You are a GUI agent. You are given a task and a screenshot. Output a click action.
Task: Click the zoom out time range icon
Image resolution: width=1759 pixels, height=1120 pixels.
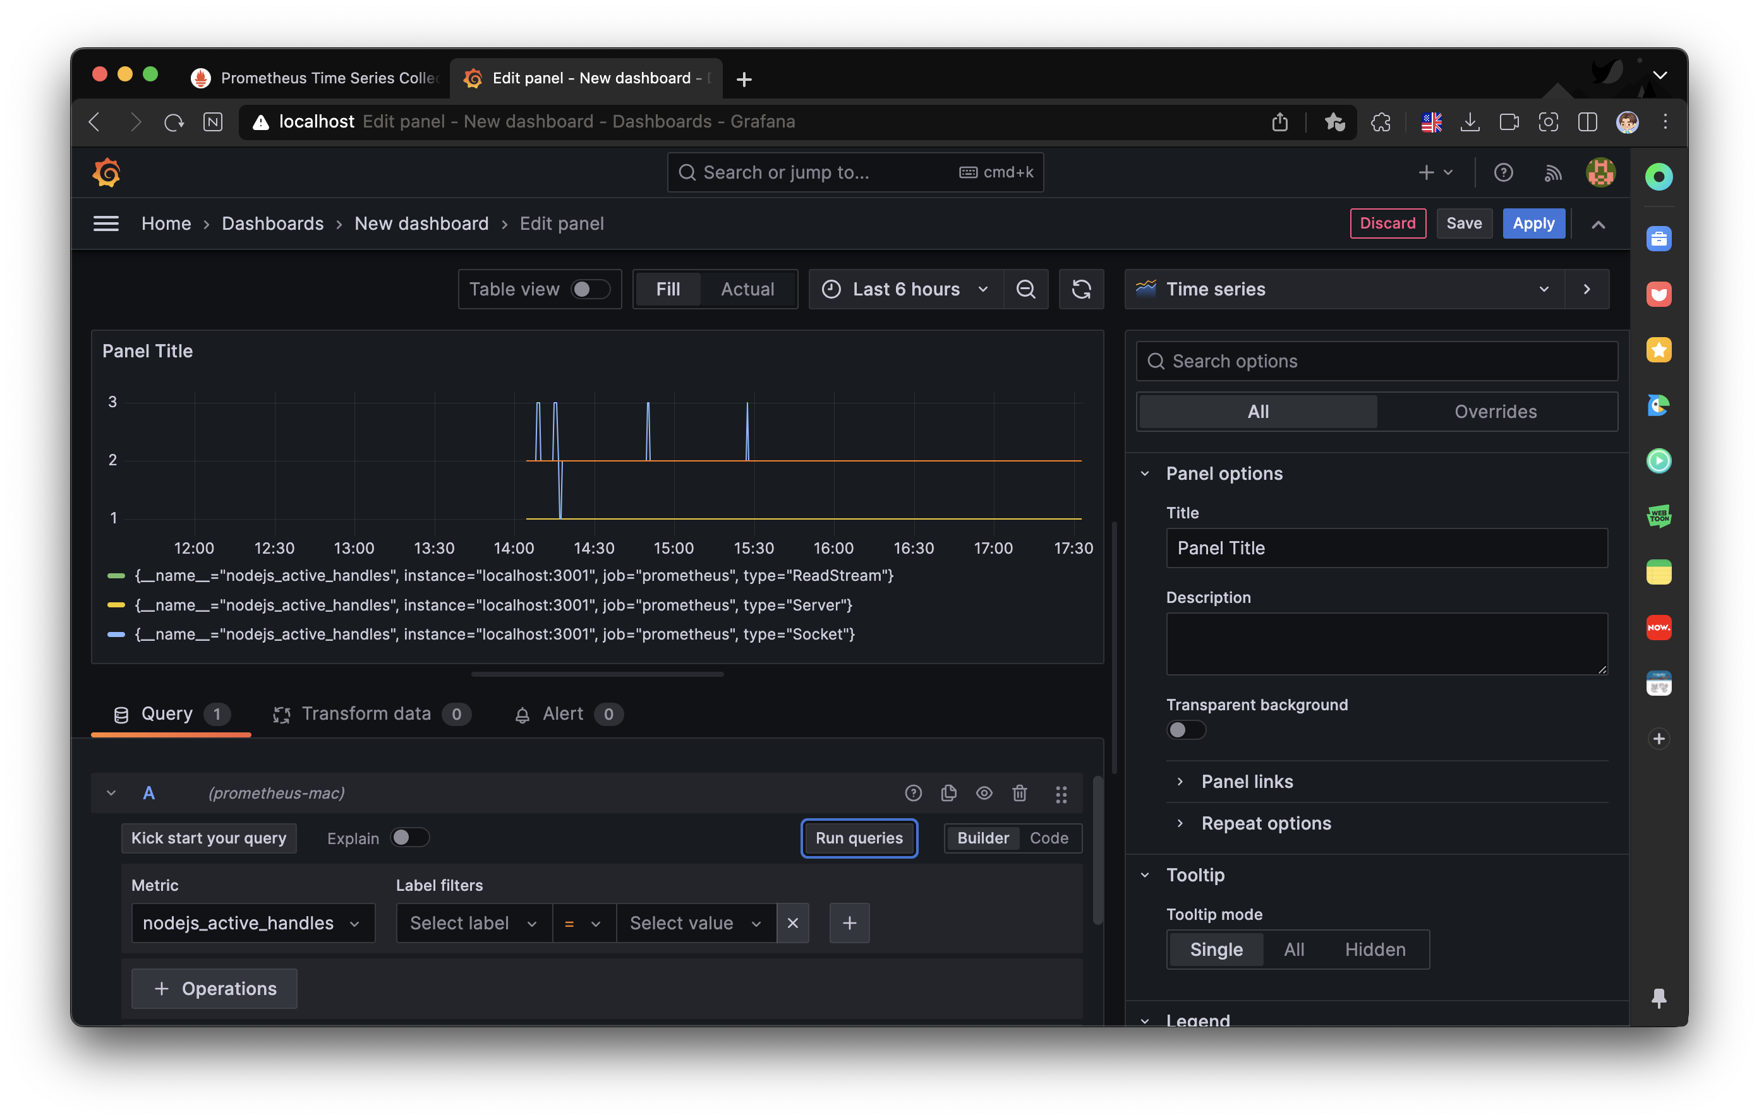coord(1025,289)
